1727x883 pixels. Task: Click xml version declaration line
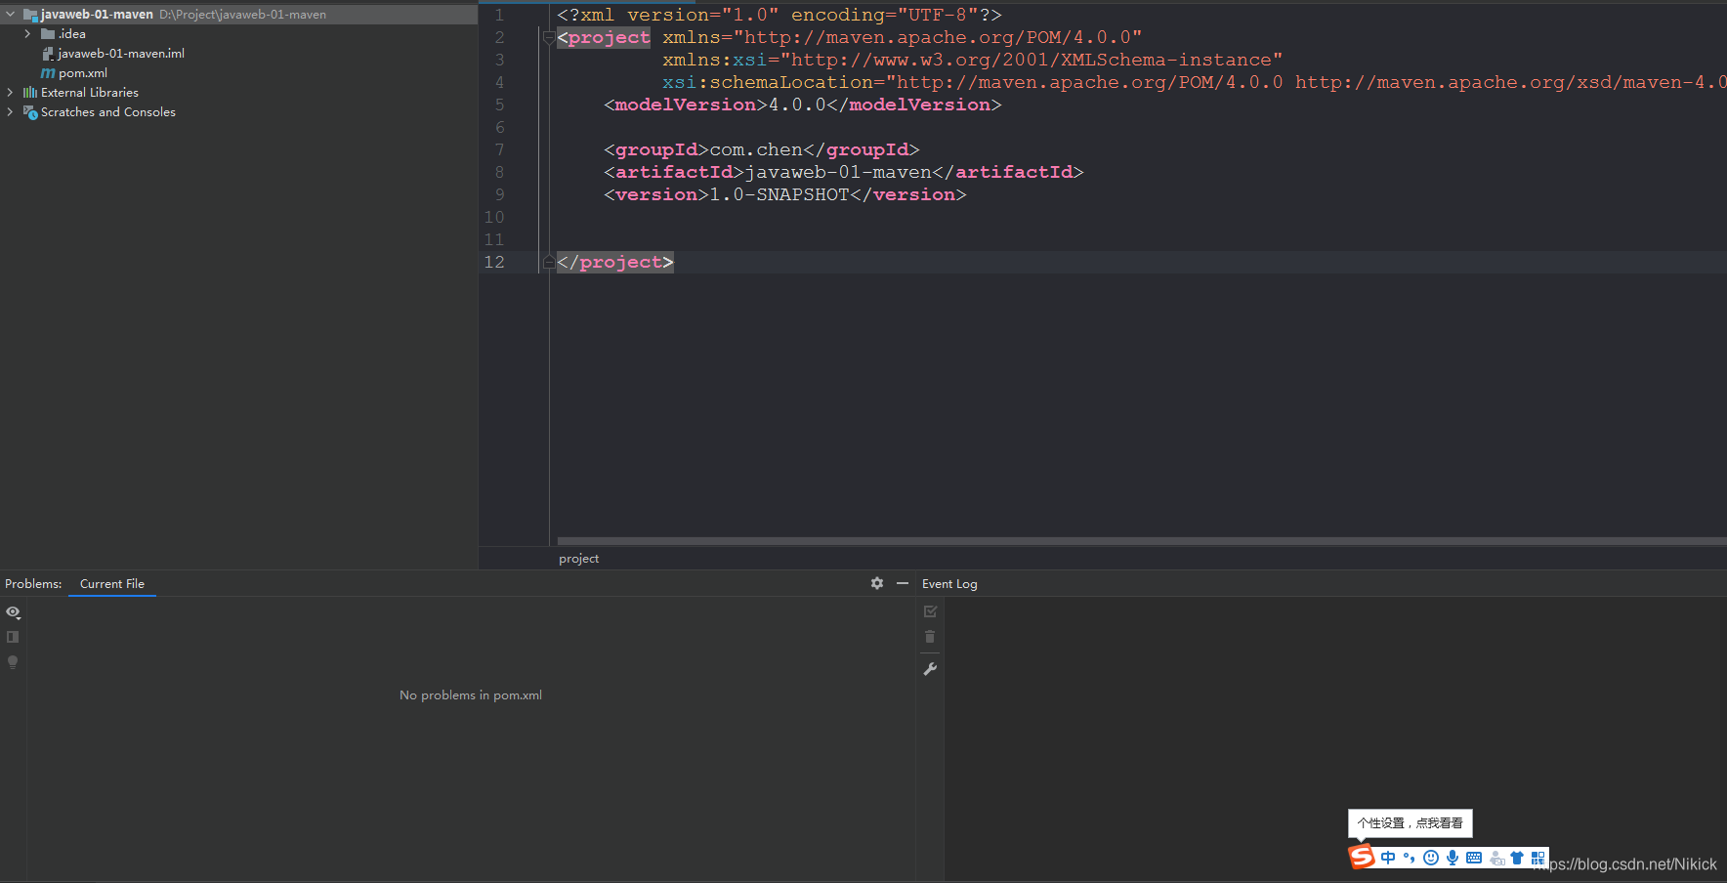pyautogui.click(x=779, y=15)
